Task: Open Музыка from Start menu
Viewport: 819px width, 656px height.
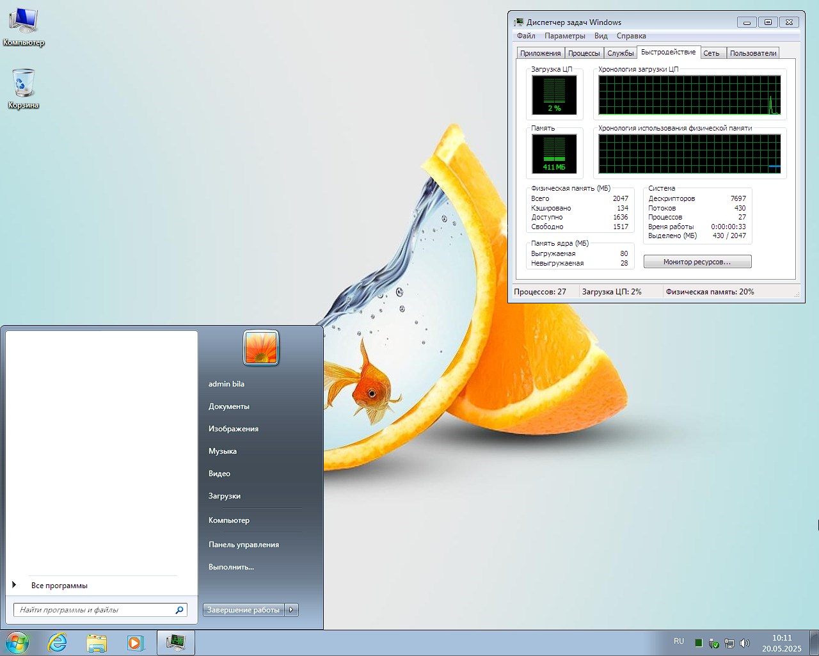Action: point(223,451)
